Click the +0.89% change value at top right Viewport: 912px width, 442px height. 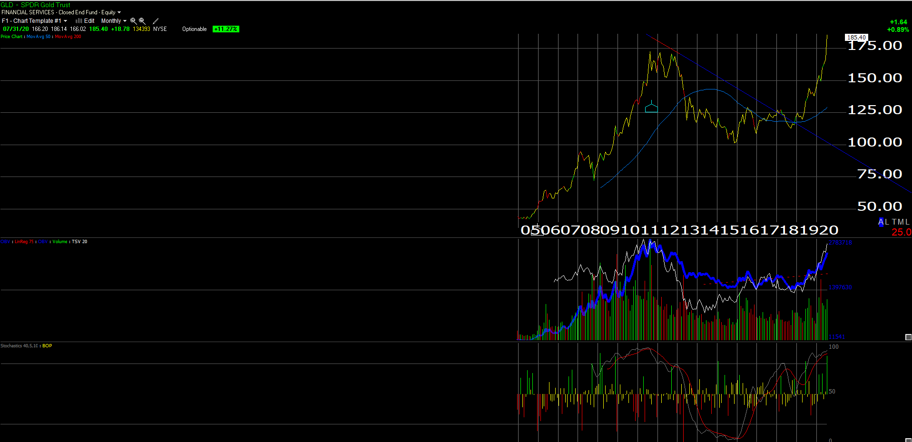tap(898, 29)
